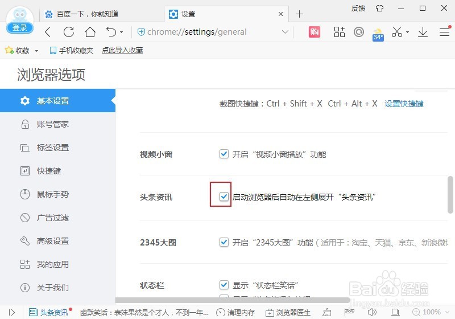Click the 收藏 favorites star button

click(x=17, y=50)
